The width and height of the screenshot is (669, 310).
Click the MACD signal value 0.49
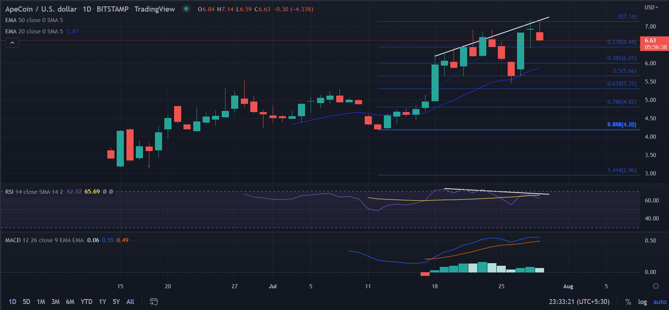tap(122, 240)
